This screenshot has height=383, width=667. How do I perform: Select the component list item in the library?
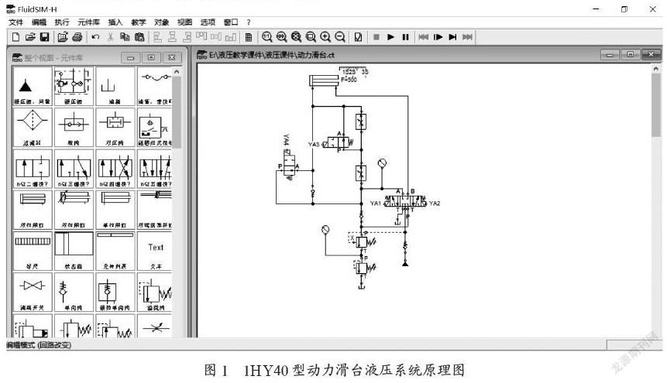[115, 251]
